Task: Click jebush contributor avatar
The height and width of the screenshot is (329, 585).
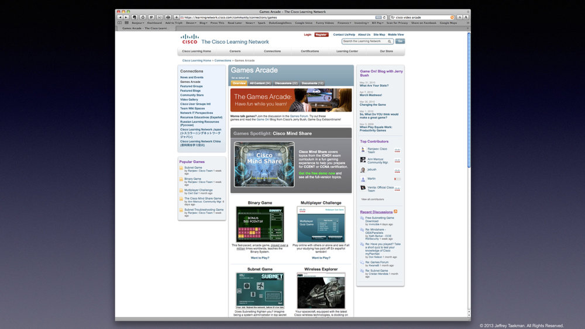Action: [x=363, y=170]
